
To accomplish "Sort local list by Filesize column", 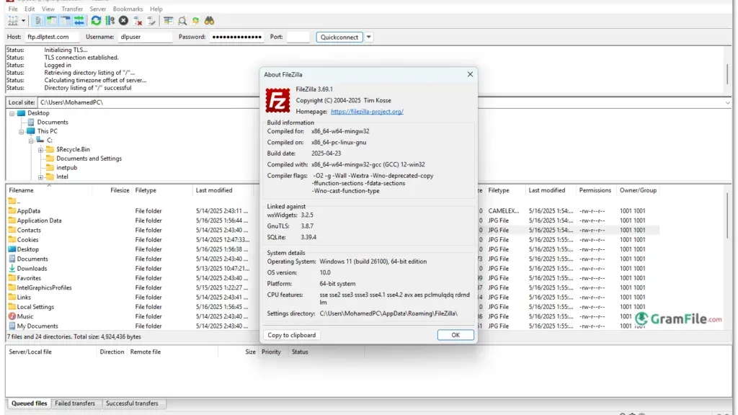I will (112, 190).
